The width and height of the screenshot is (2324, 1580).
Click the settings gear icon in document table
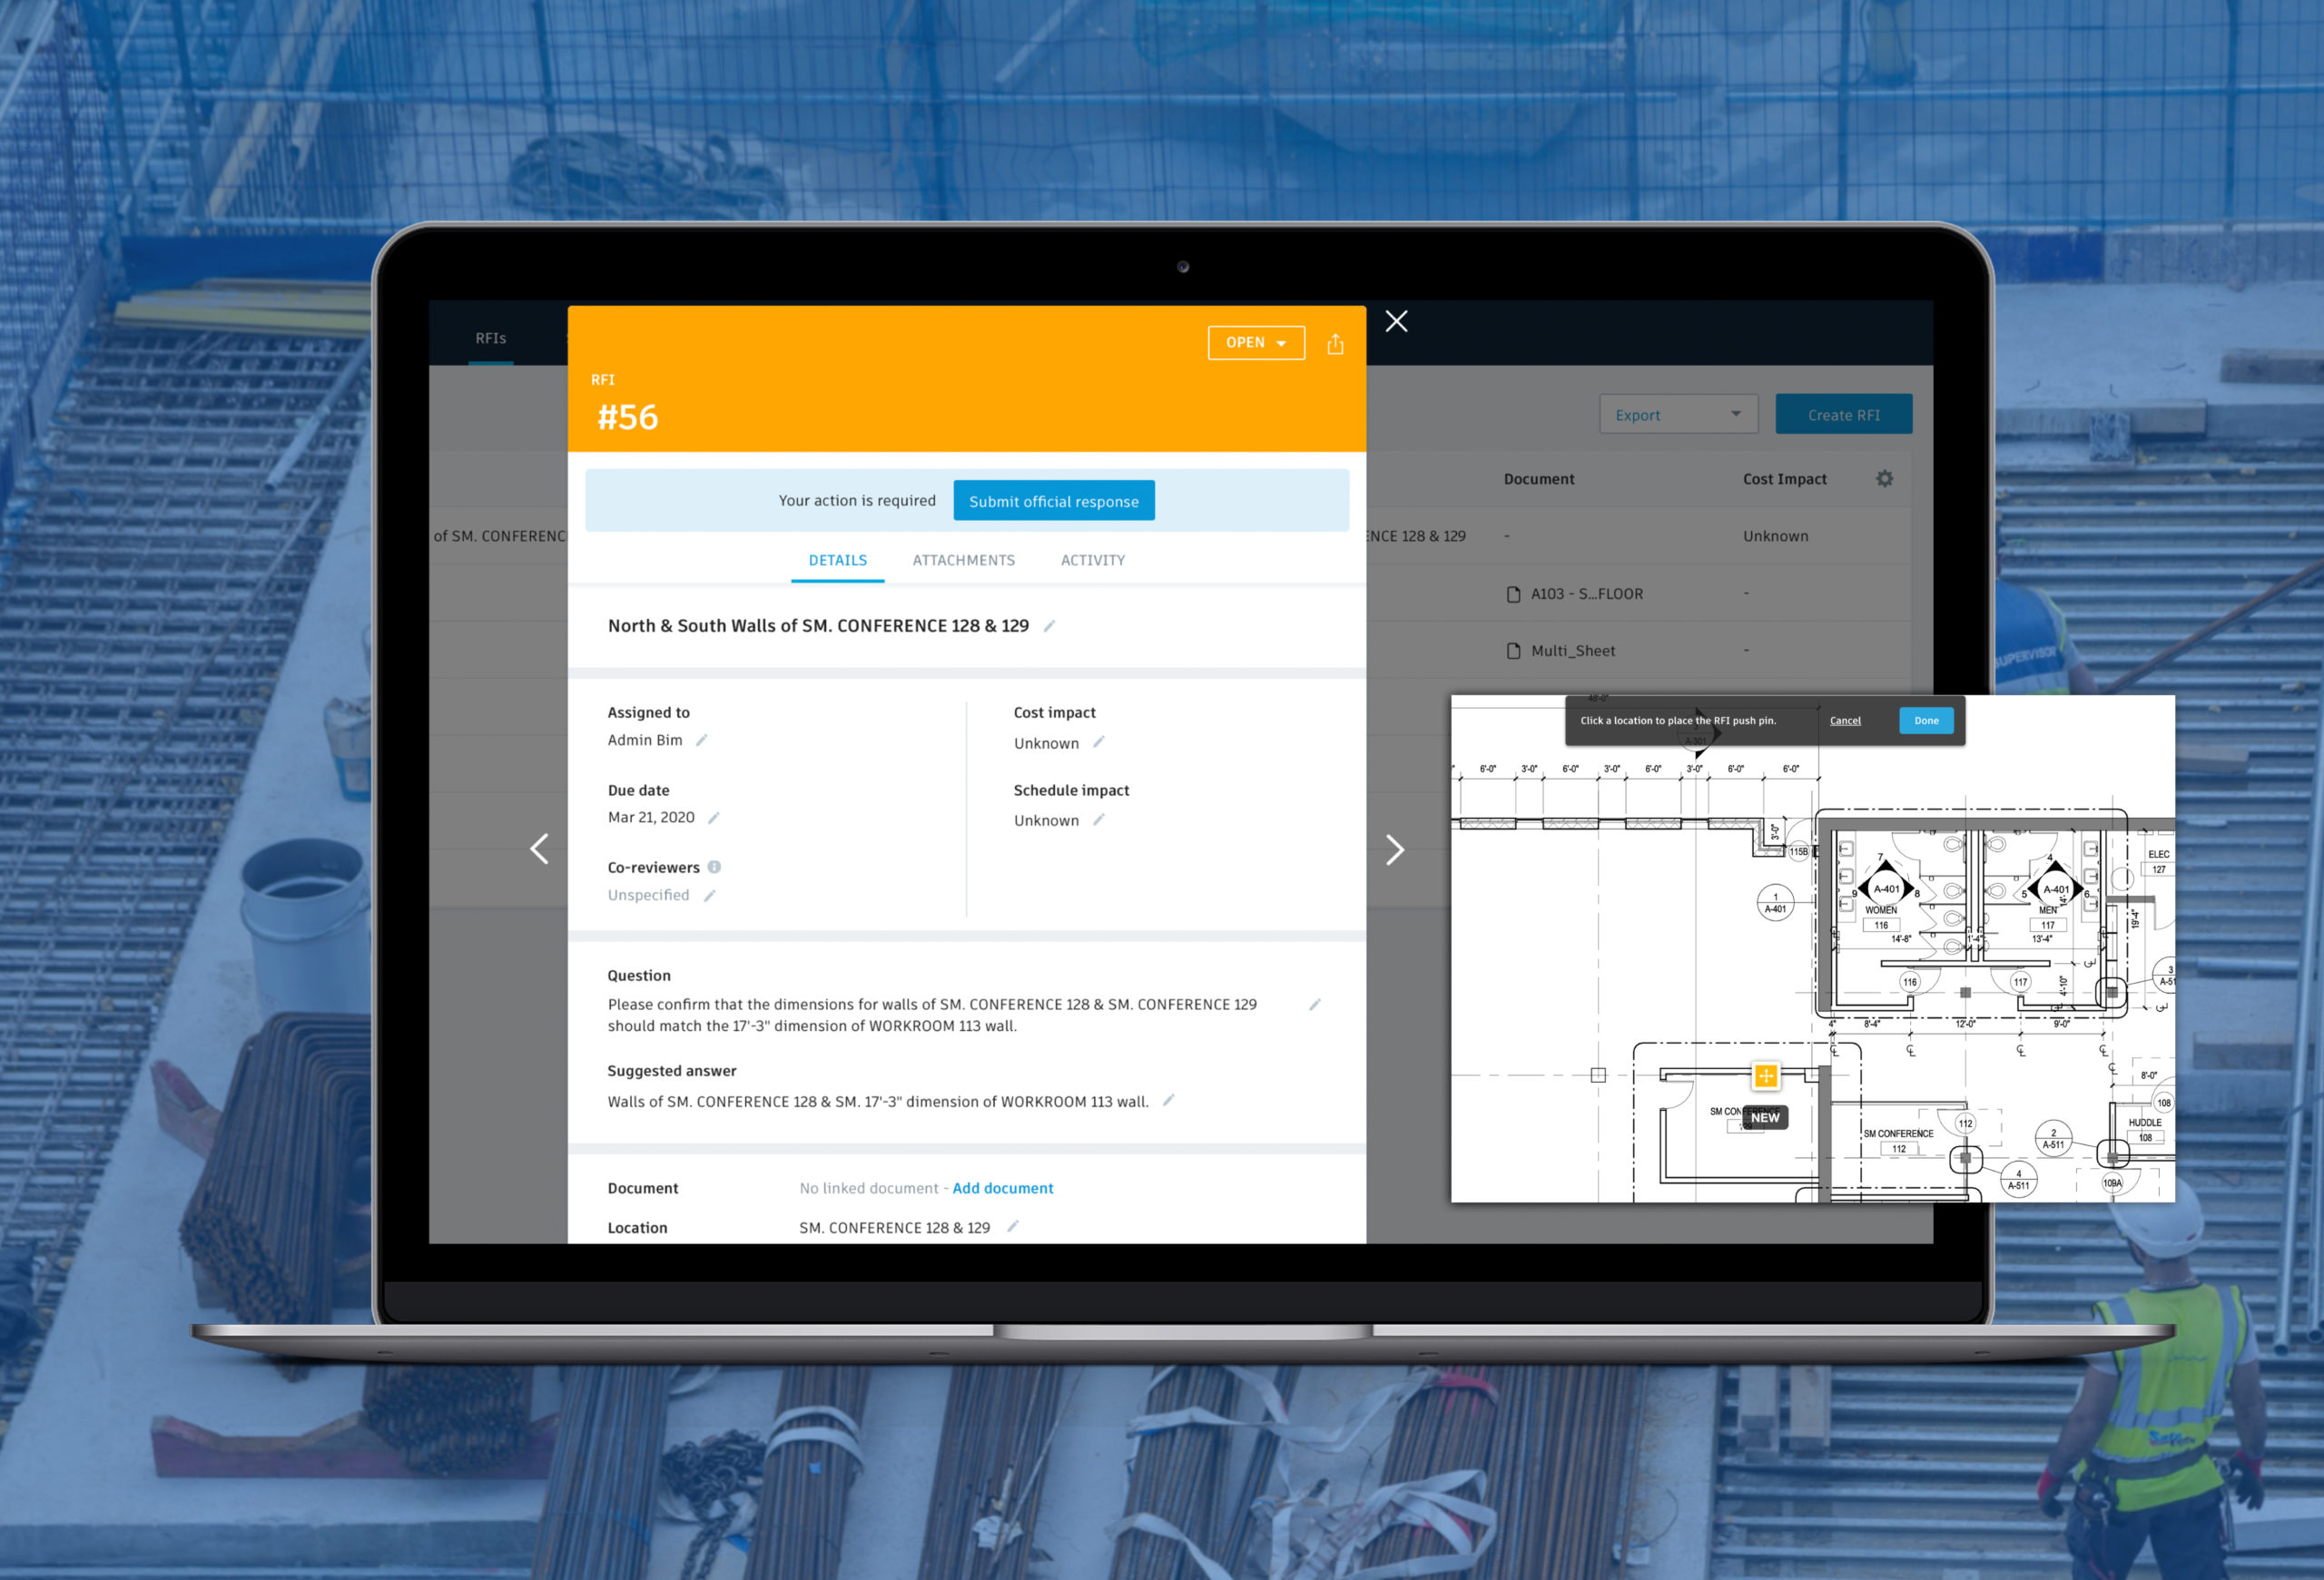click(1883, 478)
